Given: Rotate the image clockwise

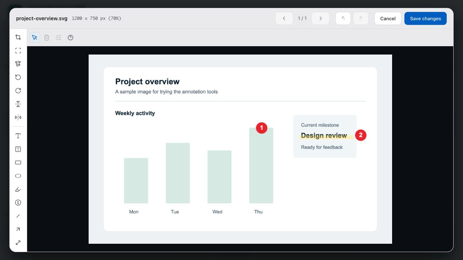Looking at the screenshot, I should tap(18, 91).
